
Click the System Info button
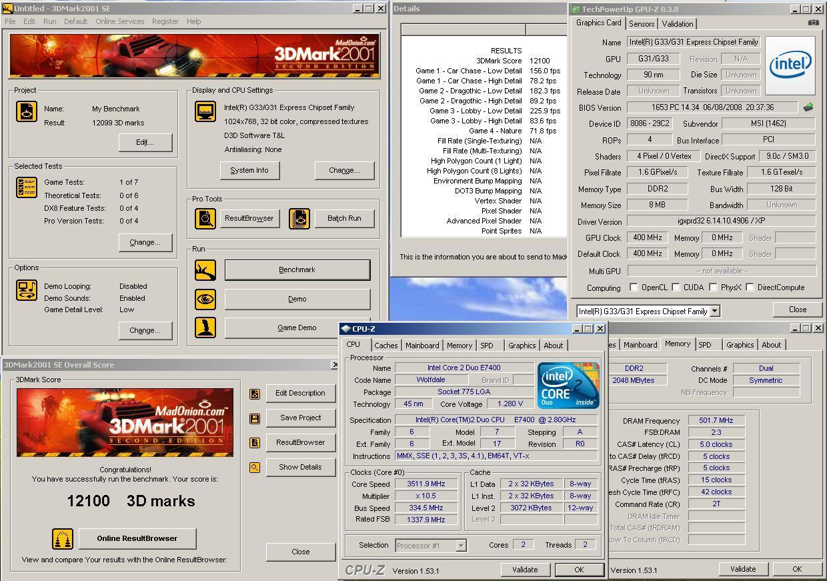click(x=249, y=170)
